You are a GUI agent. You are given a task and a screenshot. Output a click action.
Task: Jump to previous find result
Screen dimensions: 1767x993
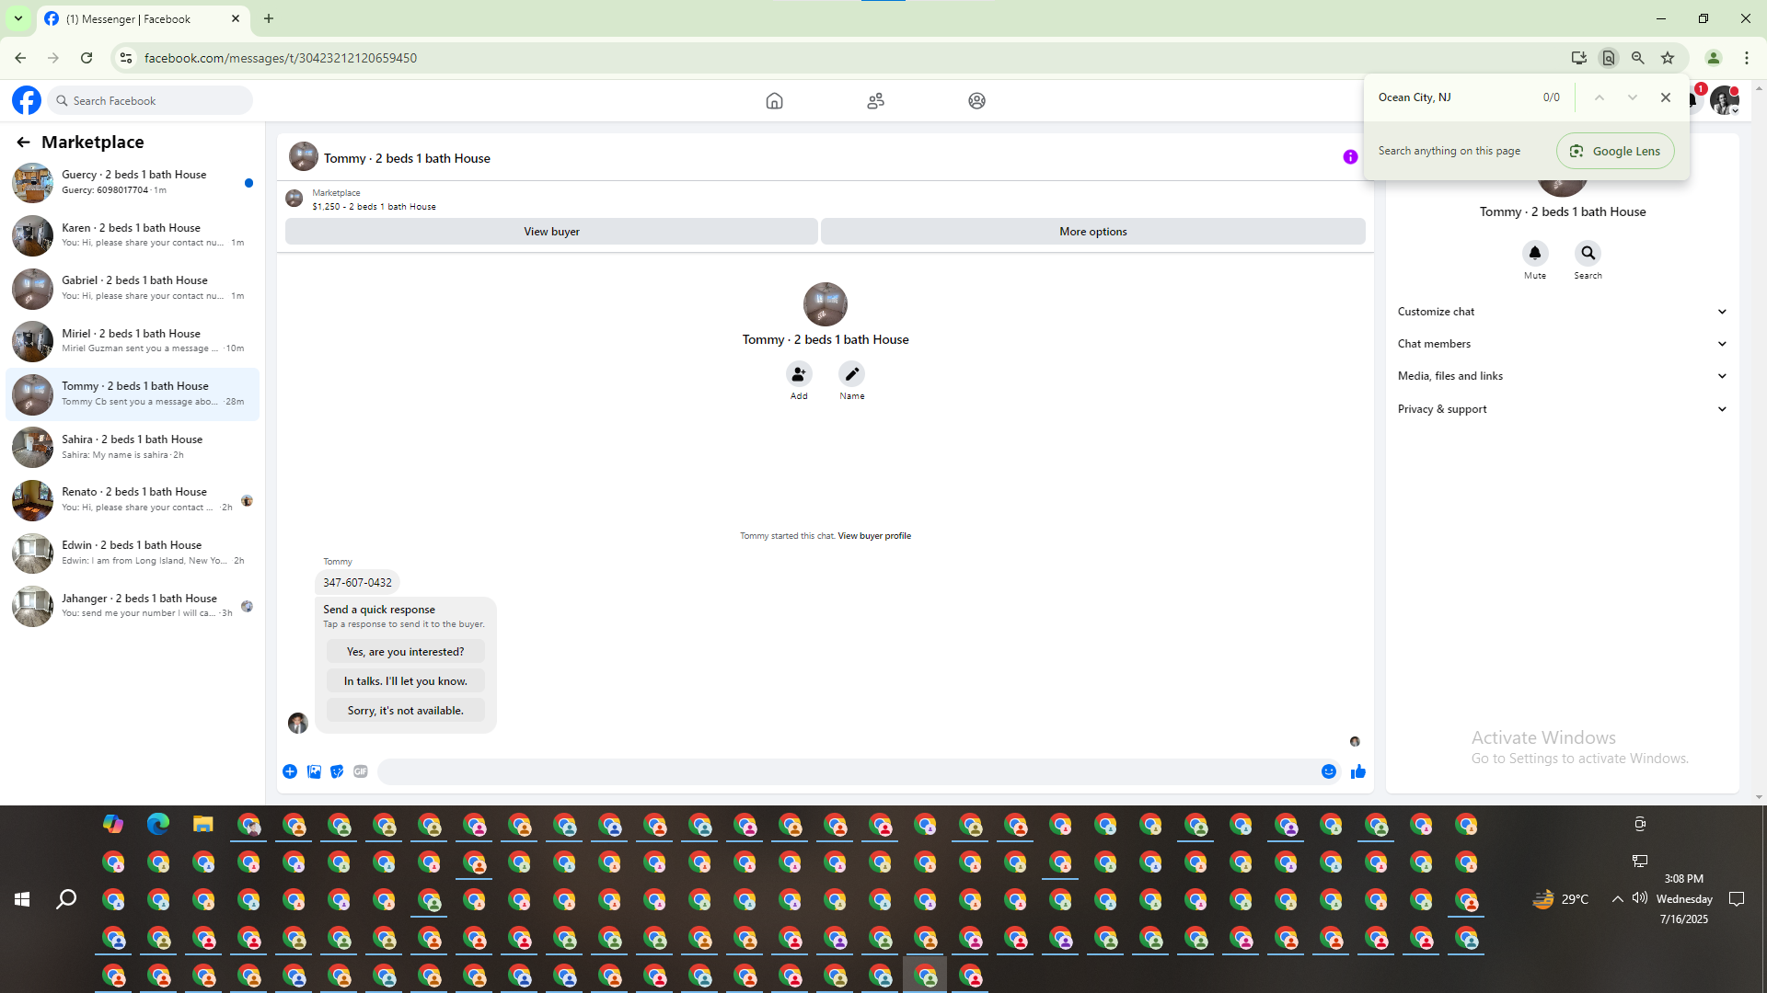(x=1600, y=97)
